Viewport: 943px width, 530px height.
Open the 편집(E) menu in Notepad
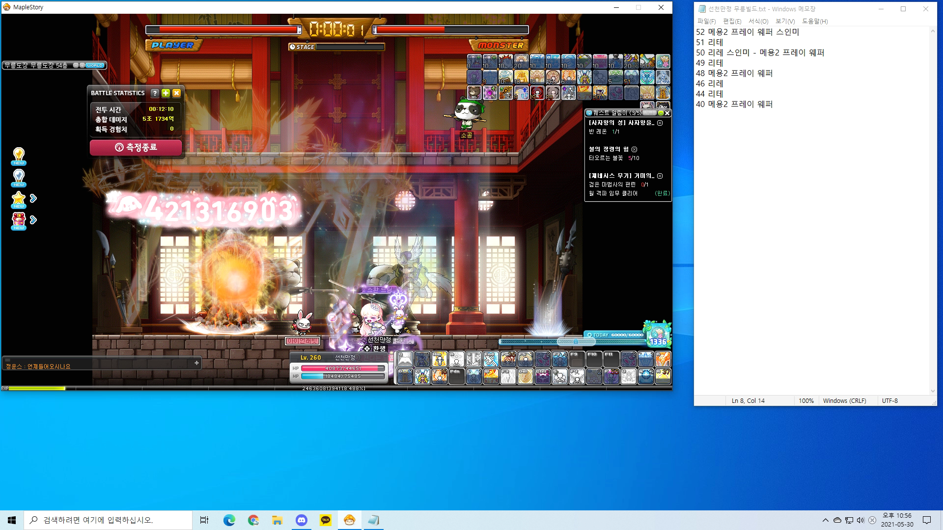(732, 21)
